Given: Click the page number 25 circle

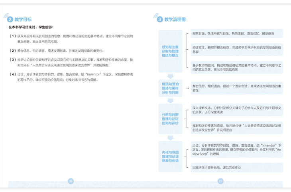Looking at the screenshot, I should [220, 181].
